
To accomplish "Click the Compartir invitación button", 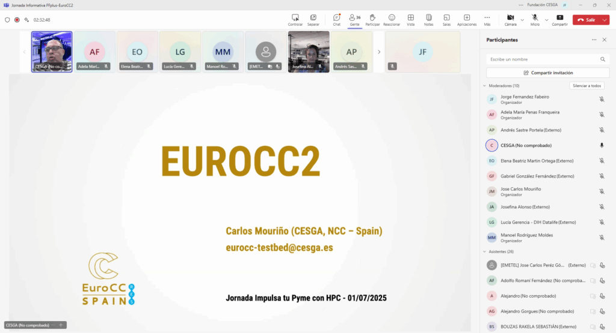I will coord(547,73).
